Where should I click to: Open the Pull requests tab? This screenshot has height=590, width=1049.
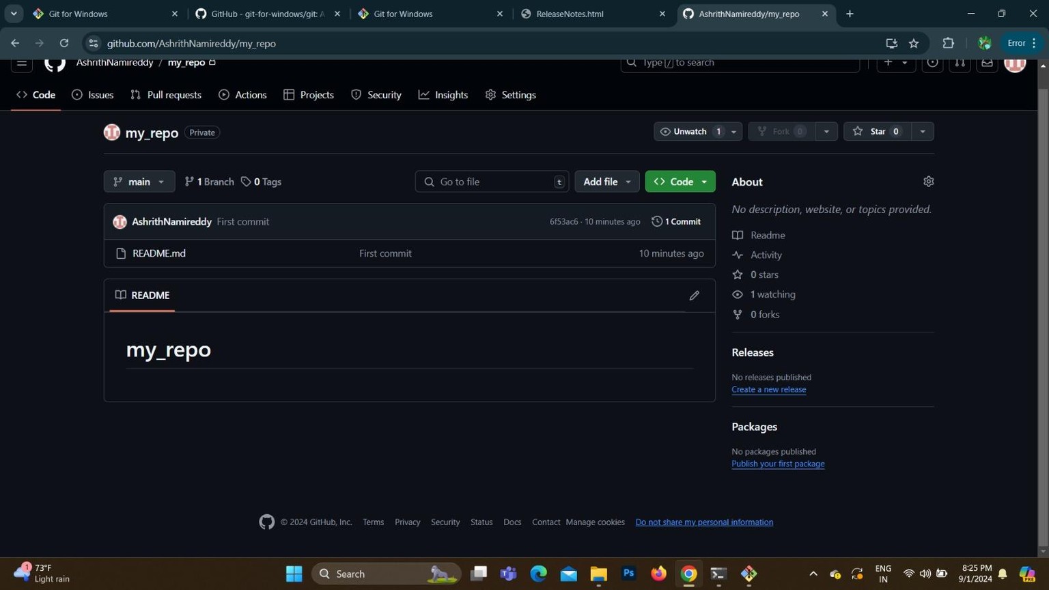click(166, 95)
